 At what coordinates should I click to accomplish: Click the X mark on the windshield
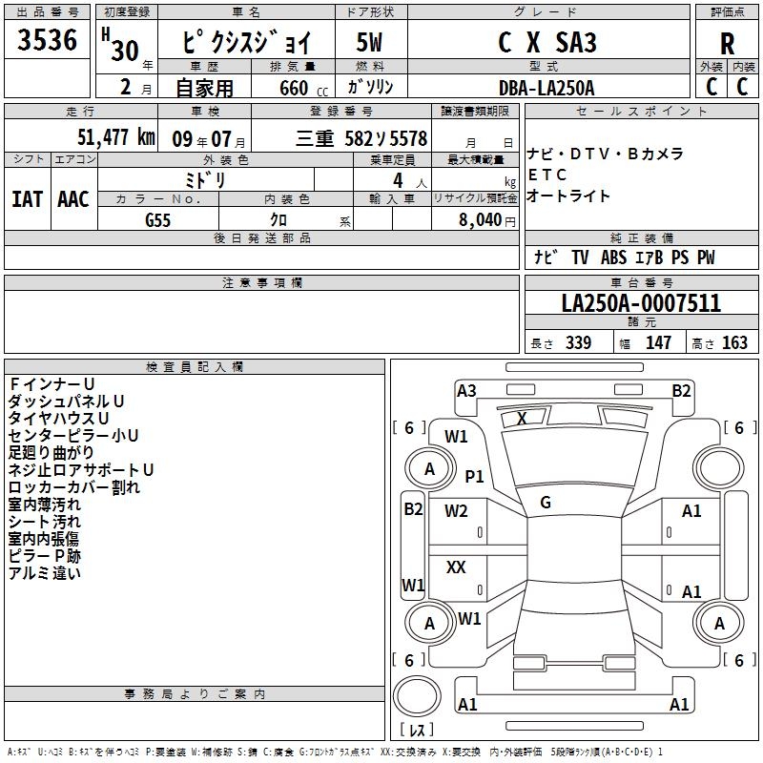point(522,419)
